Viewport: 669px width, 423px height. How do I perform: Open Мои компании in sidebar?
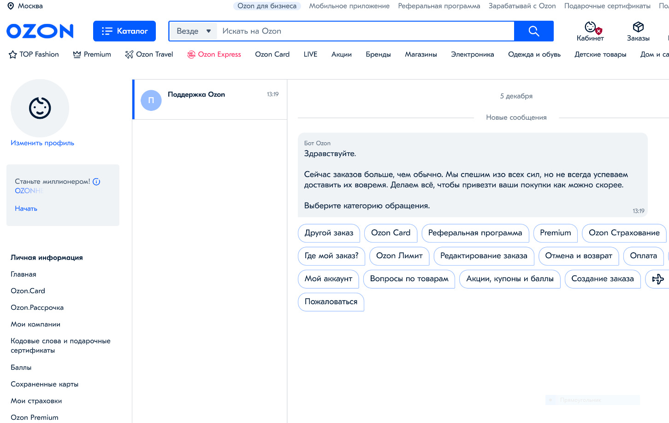tap(36, 324)
